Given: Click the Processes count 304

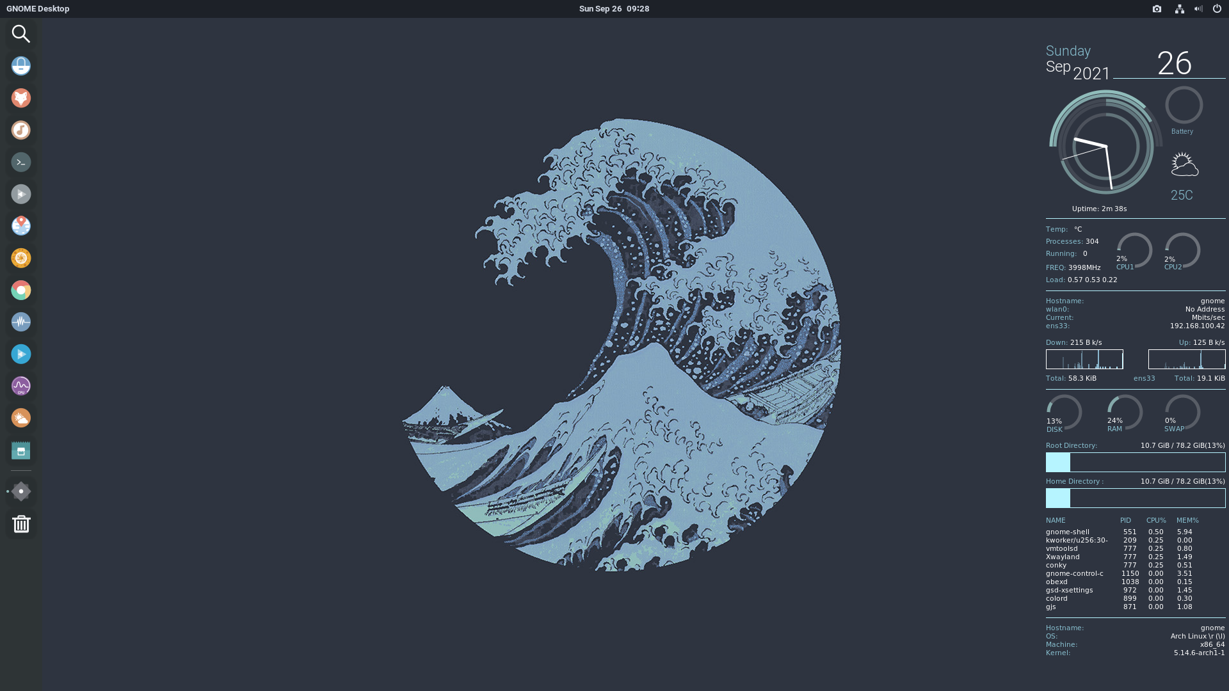Looking at the screenshot, I should click(x=1092, y=241).
